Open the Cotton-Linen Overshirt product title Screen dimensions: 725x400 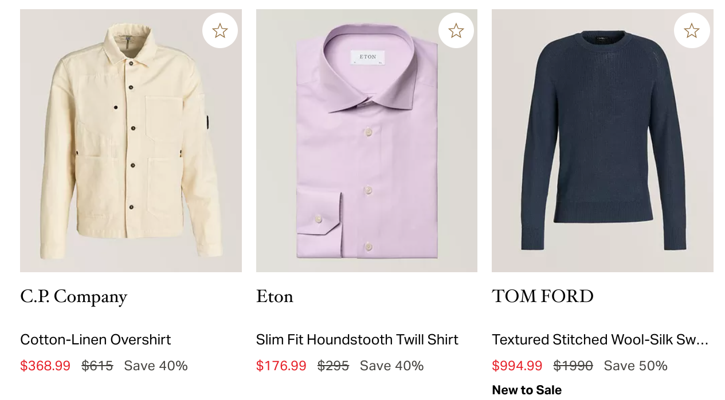(x=96, y=340)
